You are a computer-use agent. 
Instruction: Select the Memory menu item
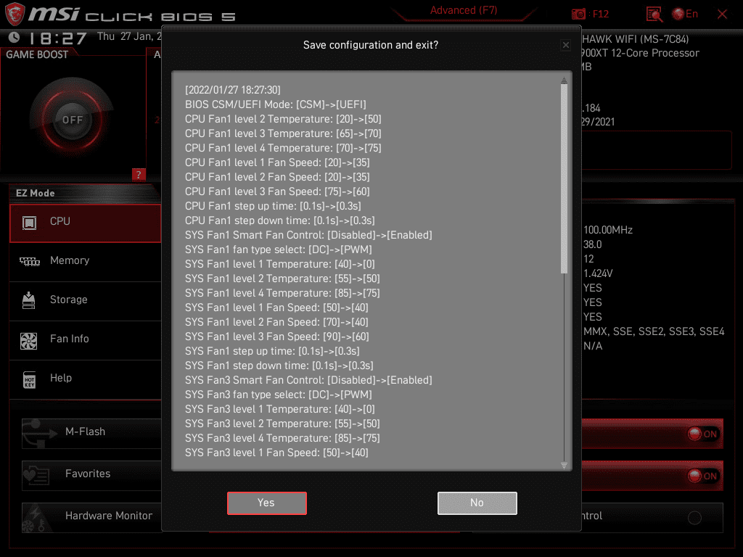[x=86, y=261]
